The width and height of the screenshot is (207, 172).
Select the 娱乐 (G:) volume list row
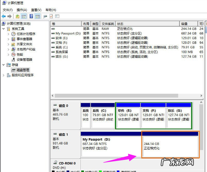(x=127, y=57)
